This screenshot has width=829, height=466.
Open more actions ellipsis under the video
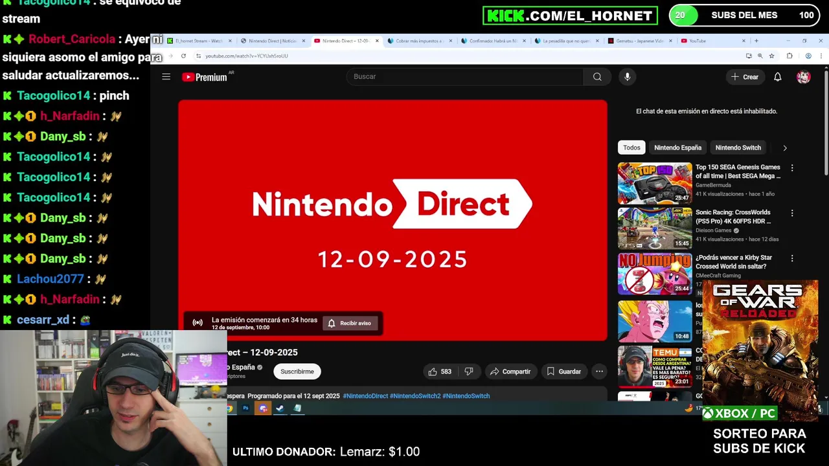(599, 372)
